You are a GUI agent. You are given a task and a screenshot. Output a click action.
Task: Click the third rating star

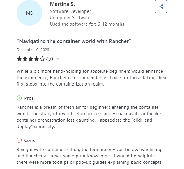pos(31,59)
